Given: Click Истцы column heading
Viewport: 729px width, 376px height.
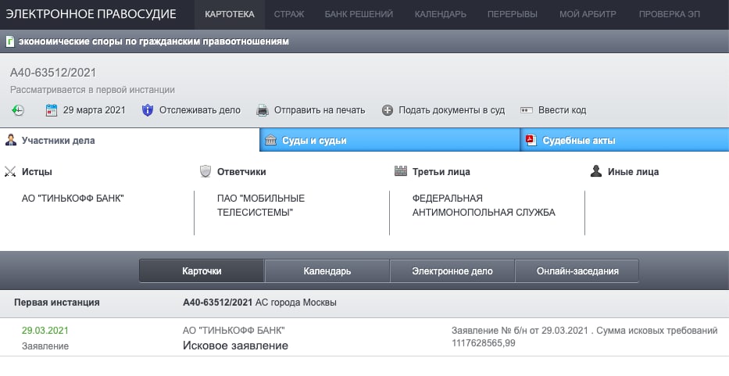Looking at the screenshot, I should [37, 172].
